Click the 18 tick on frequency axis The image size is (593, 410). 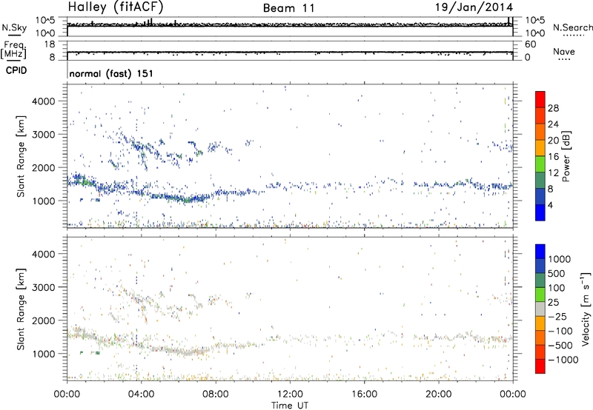pyautogui.click(x=50, y=44)
